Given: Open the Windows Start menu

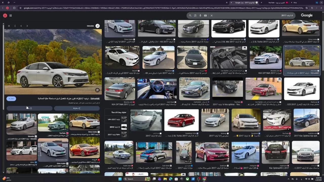Looking at the screenshot, I should (120, 179).
